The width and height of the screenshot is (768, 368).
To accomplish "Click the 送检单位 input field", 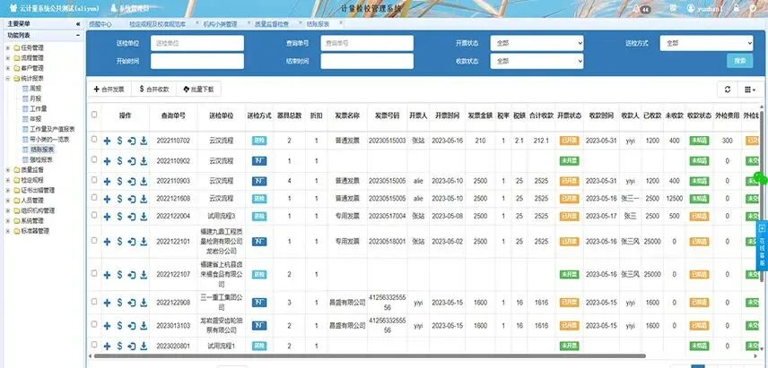I will point(196,43).
